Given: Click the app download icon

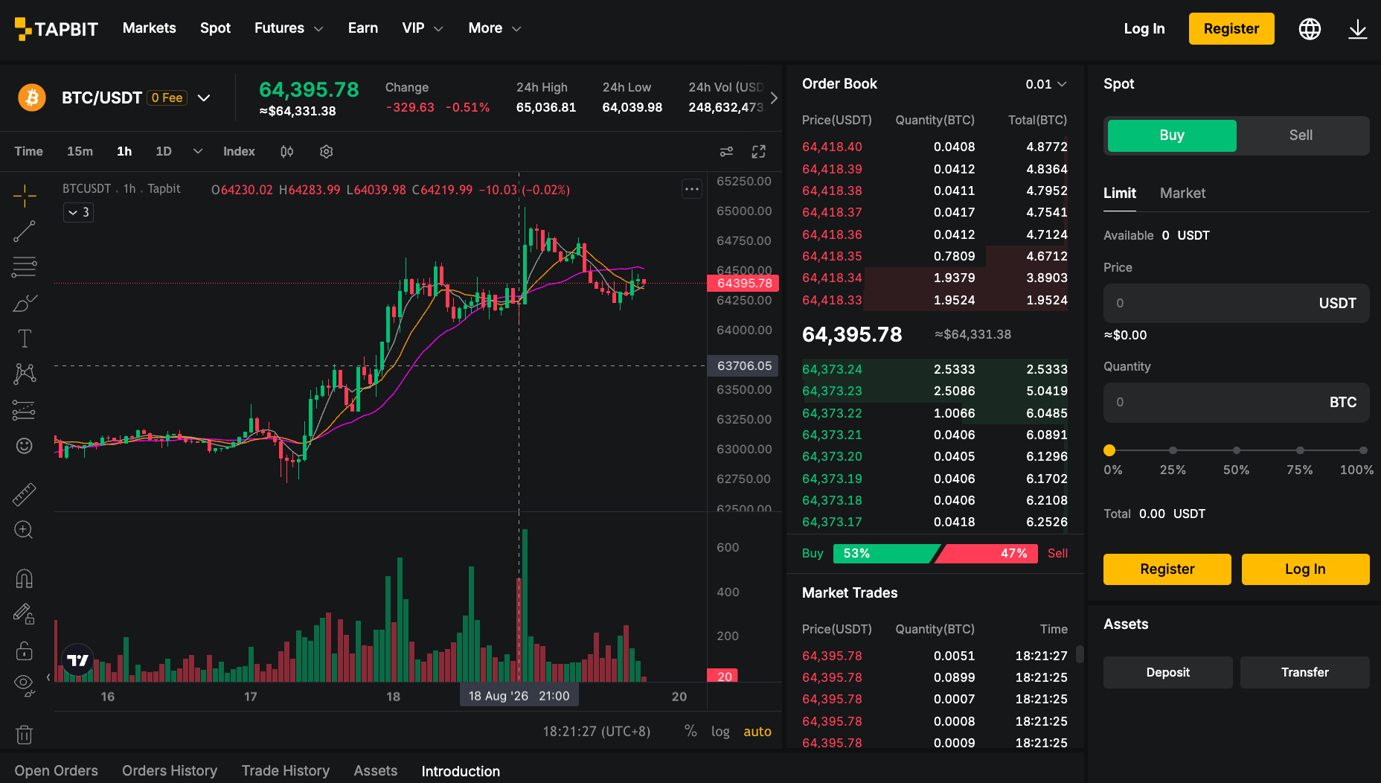Looking at the screenshot, I should (x=1358, y=29).
